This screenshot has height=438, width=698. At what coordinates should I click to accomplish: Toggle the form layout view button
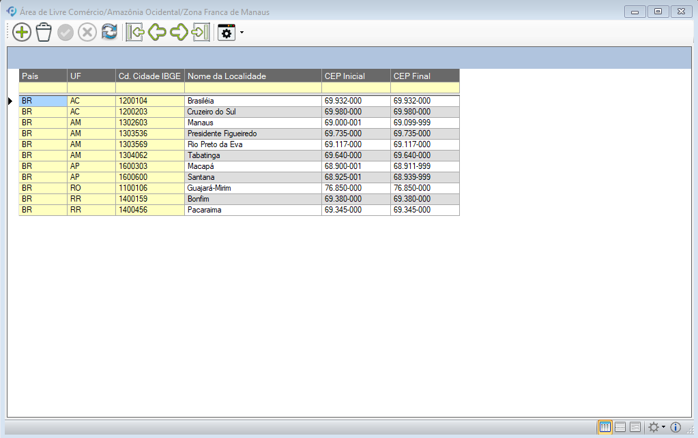tap(635, 427)
